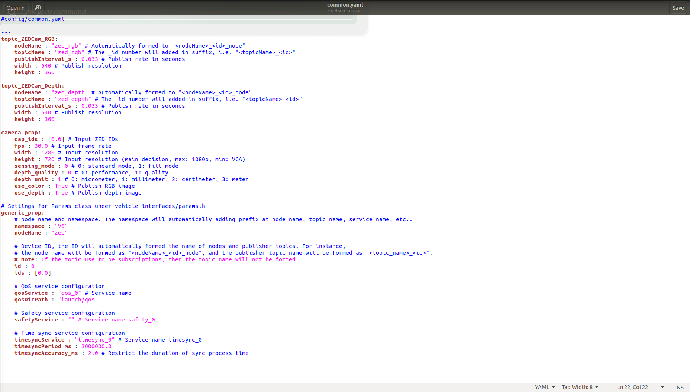Click the timesyncAccuracy_ms key

(46, 353)
